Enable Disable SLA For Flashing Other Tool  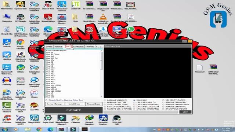tap(64, 100)
